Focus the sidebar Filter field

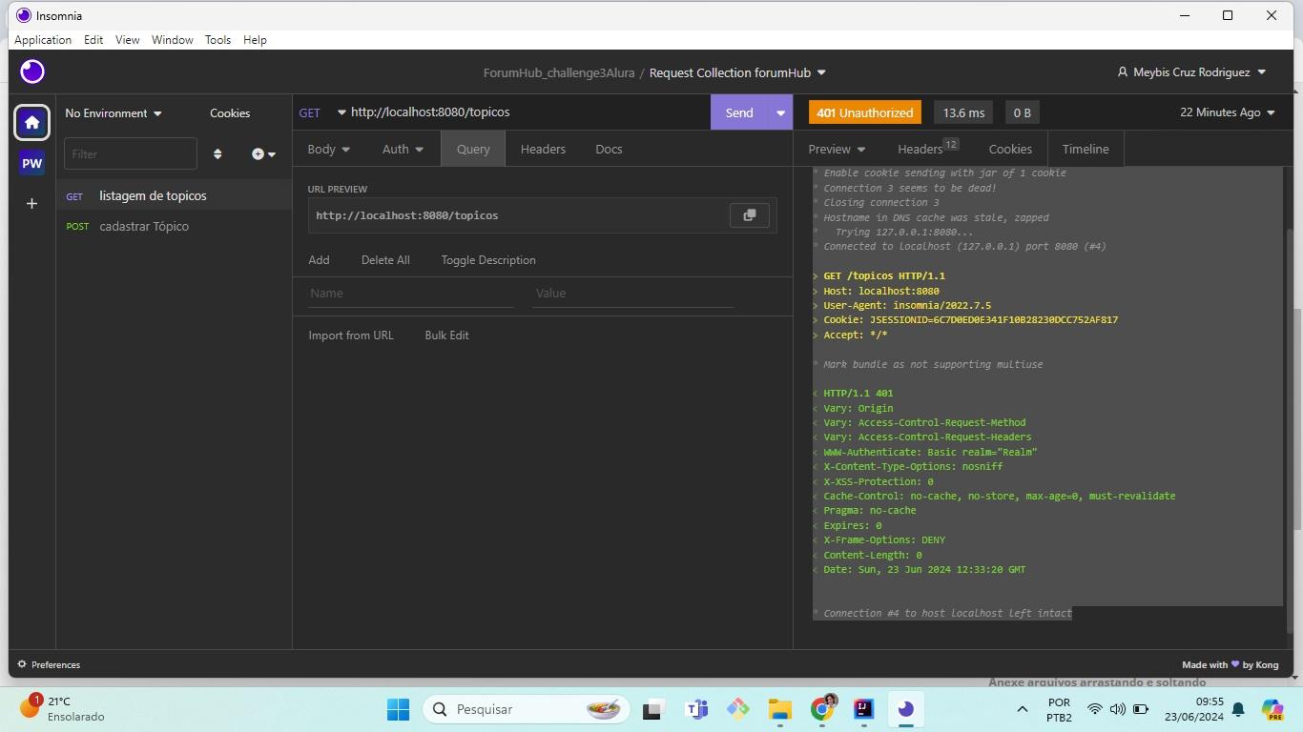(x=131, y=153)
